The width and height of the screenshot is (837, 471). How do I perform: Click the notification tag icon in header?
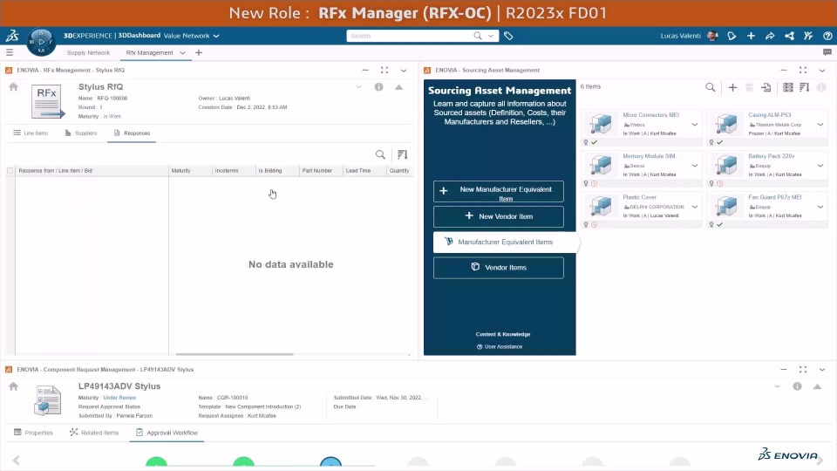(732, 36)
